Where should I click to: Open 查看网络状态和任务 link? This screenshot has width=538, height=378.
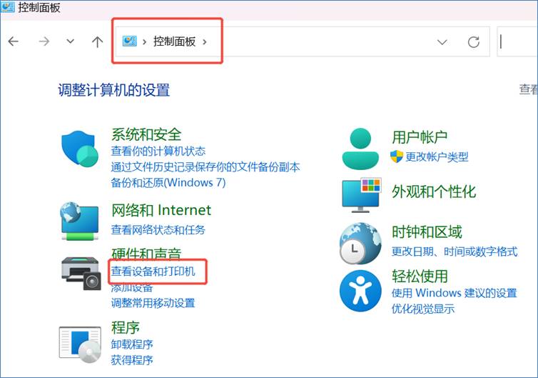coord(158,229)
